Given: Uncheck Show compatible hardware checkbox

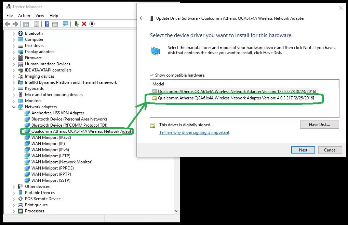Looking at the screenshot, I should tap(152, 75).
